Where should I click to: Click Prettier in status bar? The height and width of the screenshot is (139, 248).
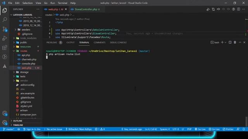coord(228,129)
